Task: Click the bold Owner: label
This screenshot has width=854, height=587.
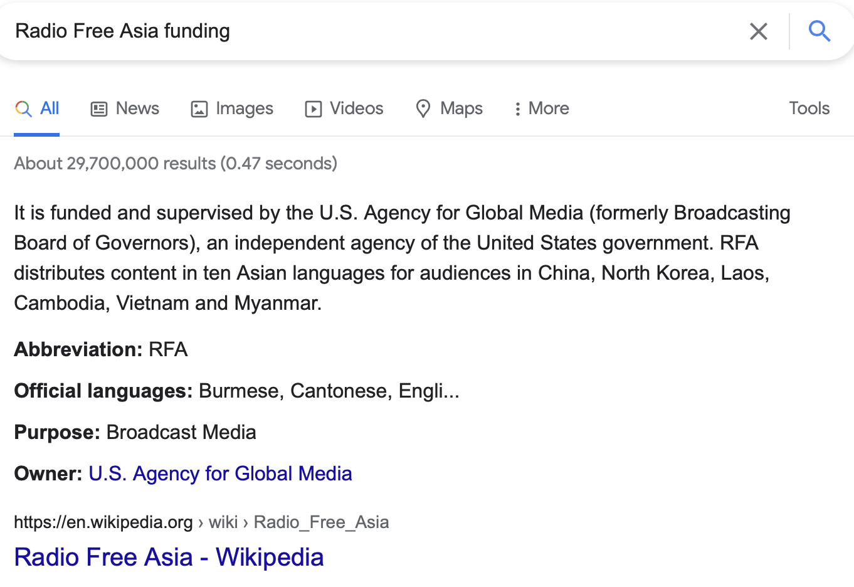Action: pos(48,473)
